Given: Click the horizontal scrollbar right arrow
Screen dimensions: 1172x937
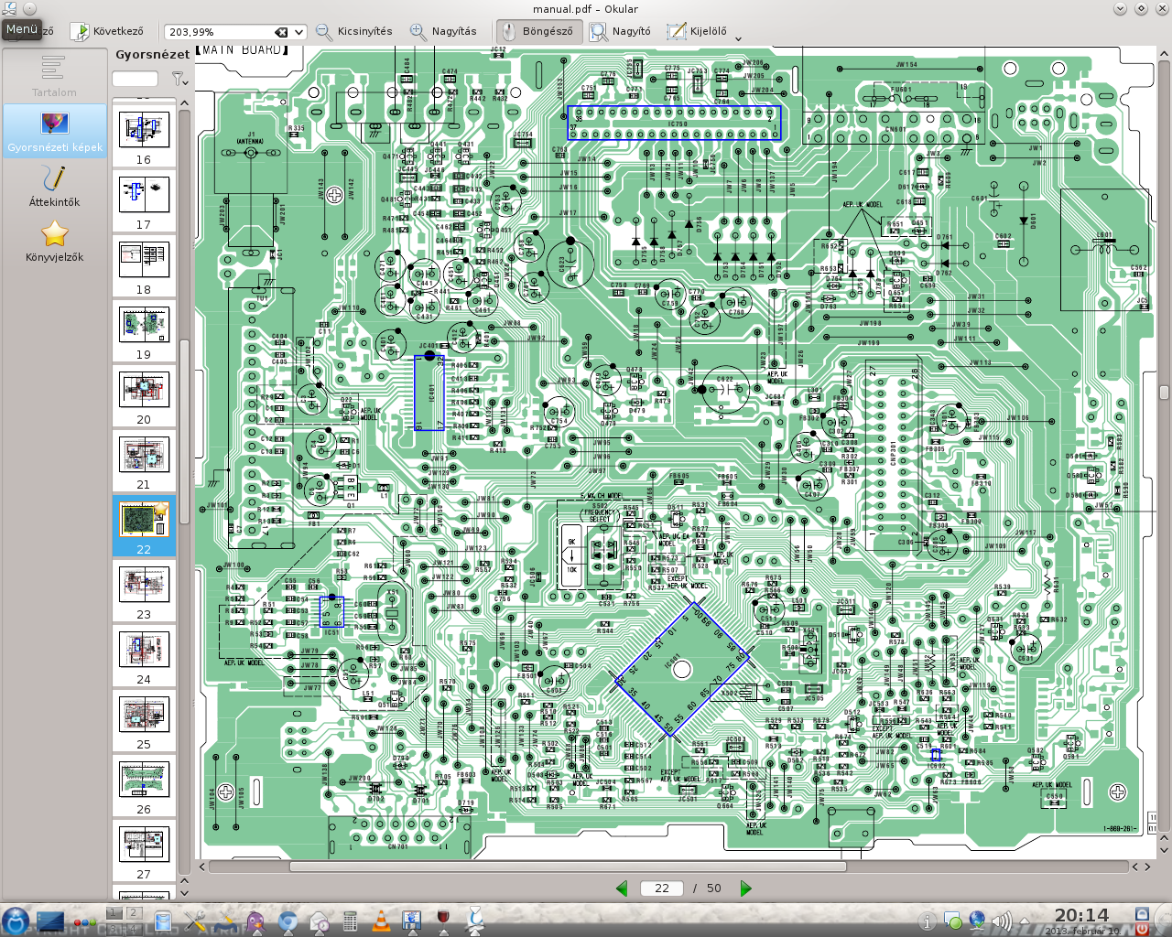Looking at the screenshot, I should (x=1147, y=866).
